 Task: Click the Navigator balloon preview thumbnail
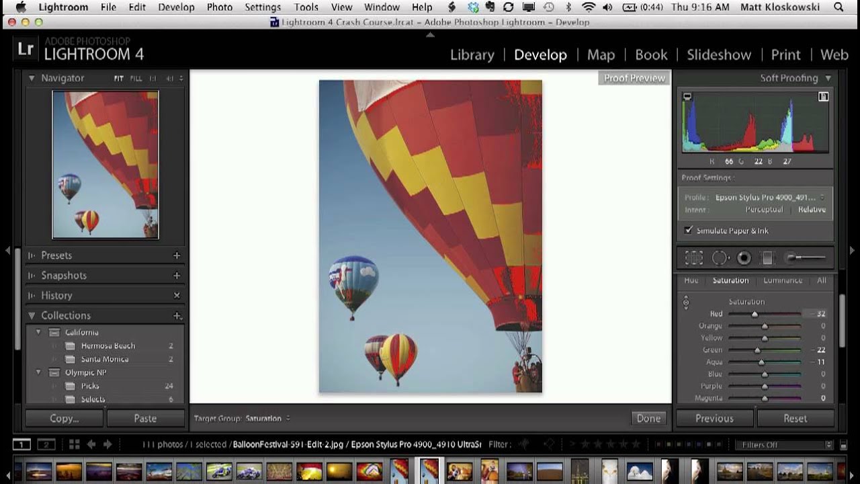pos(105,165)
